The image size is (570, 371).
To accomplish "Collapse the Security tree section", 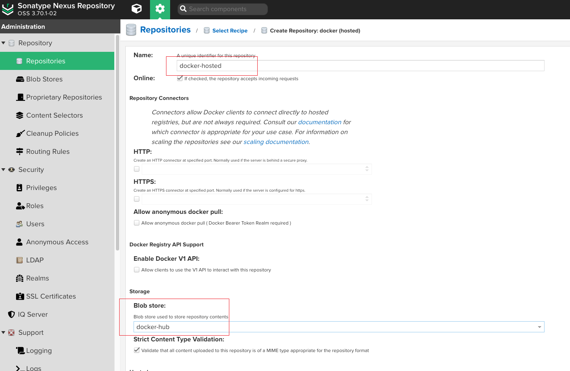I will 3,169.
